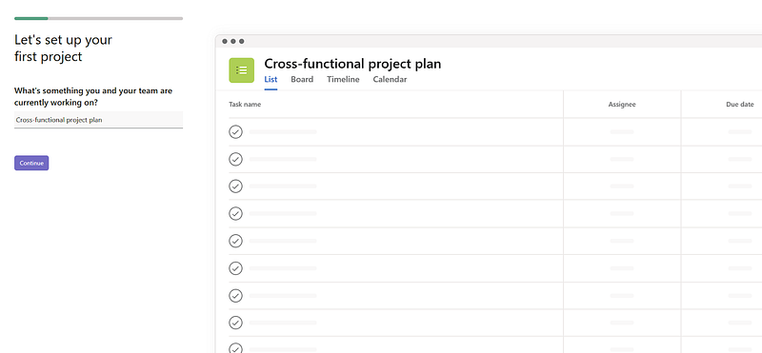Check off the first task's checkmark circle
Image resolution: width=762 pixels, height=353 pixels.
pos(235,131)
